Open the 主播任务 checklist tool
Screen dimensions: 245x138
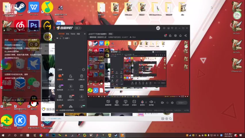[x=81, y=77]
